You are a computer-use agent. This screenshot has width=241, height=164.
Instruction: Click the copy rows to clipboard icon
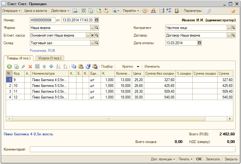[74, 66]
